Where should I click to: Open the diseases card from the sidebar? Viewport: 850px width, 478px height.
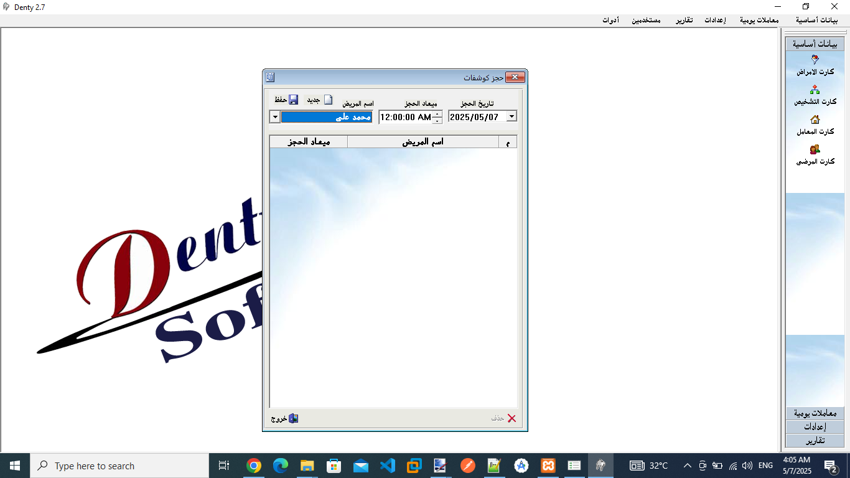point(815,60)
